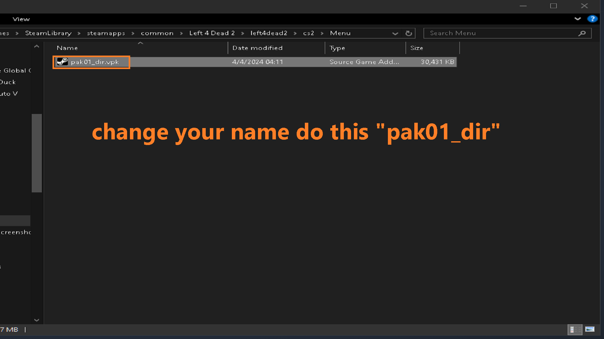Screen dimensions: 604x339
Task: Click the navigation pane scrollbar thumb
Action: (x=36, y=153)
